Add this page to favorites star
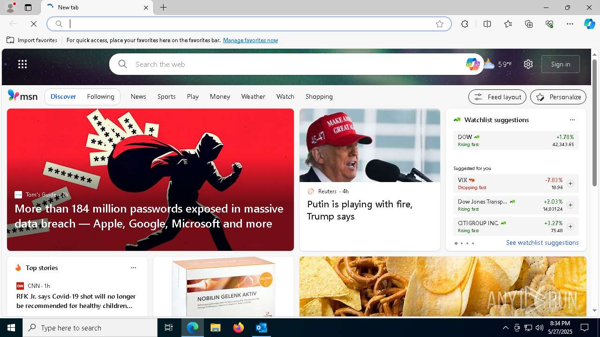Screen dimensions: 600x337 click(440, 24)
